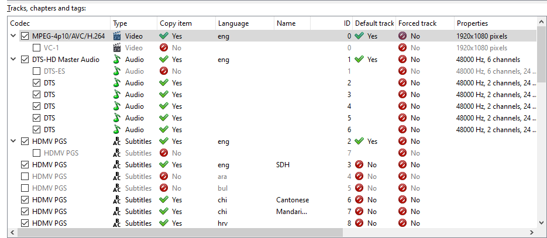Sort tracks by the Language column header
This screenshot has height=238, width=547.
point(233,23)
